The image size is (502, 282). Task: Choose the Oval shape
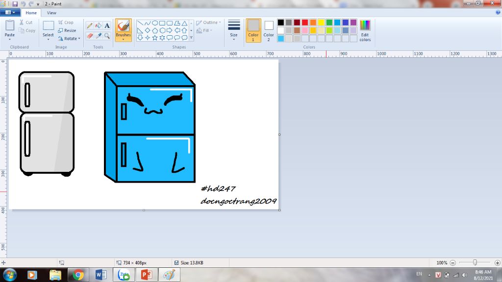pyautogui.click(x=154, y=23)
